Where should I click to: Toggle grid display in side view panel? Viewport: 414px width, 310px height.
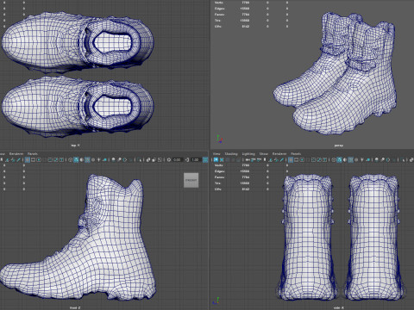(291, 159)
